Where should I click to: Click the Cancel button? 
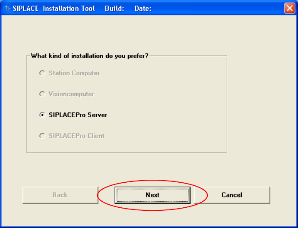coord(232,195)
